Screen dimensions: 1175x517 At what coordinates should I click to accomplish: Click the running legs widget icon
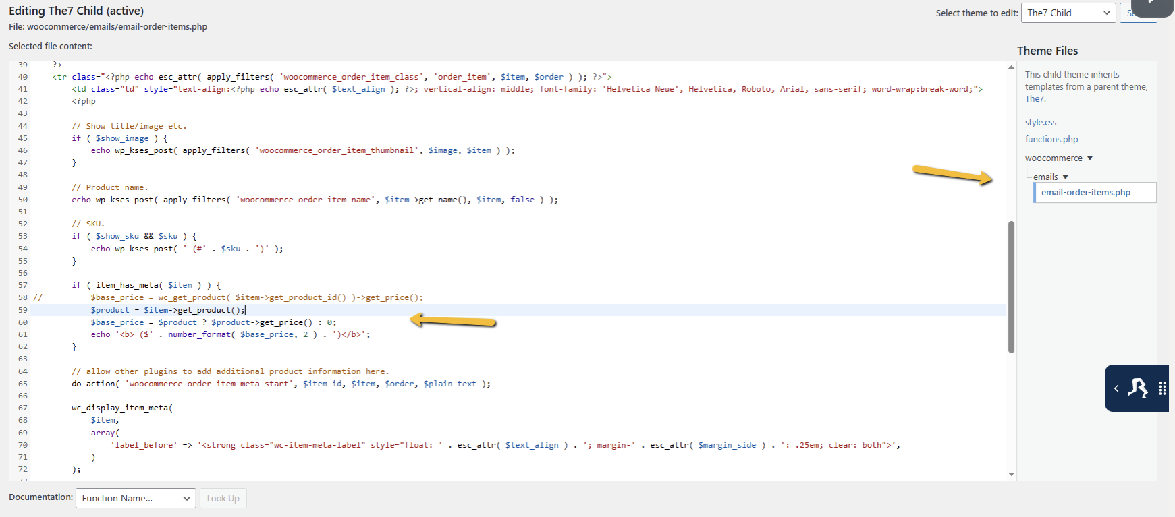point(1138,388)
